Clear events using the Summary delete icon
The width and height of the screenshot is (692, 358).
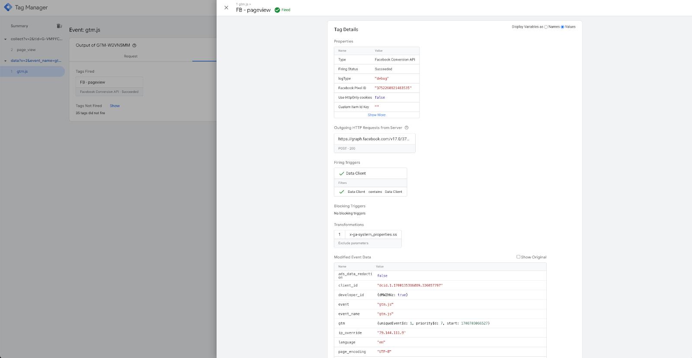pos(59,26)
